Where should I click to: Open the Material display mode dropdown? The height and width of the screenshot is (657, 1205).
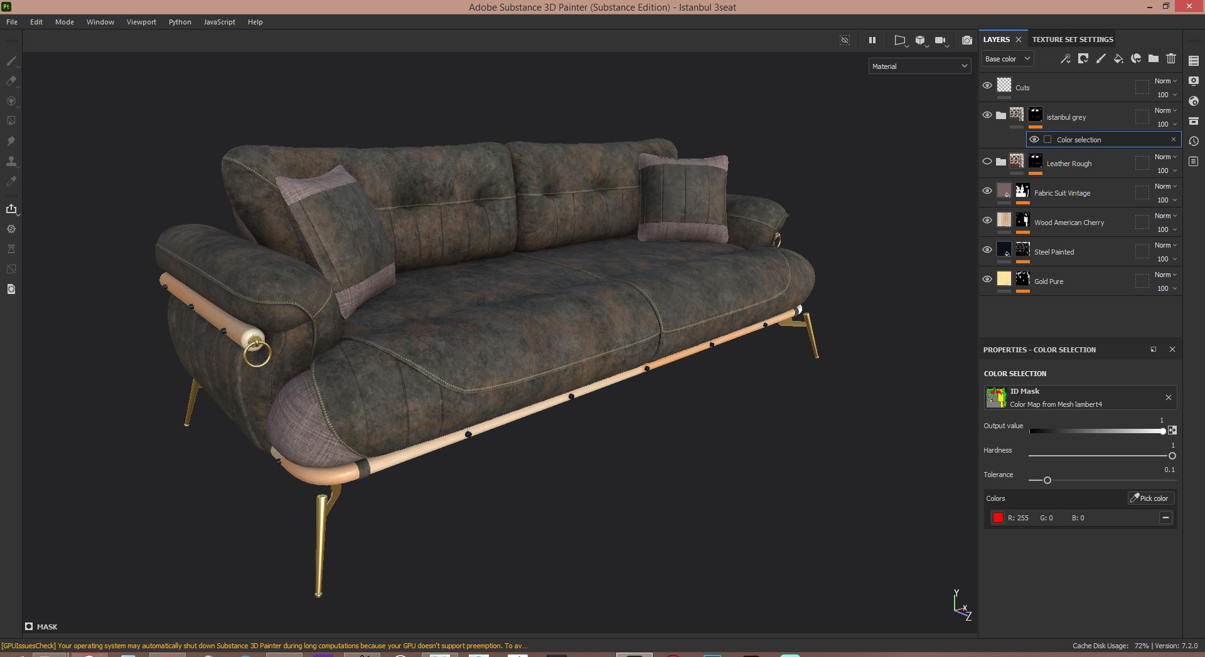tap(919, 66)
